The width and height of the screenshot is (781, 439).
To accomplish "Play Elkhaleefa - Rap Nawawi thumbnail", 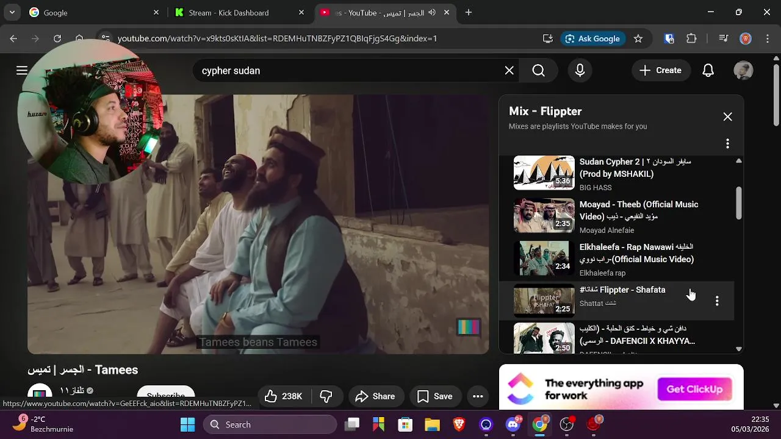I will pyautogui.click(x=544, y=259).
